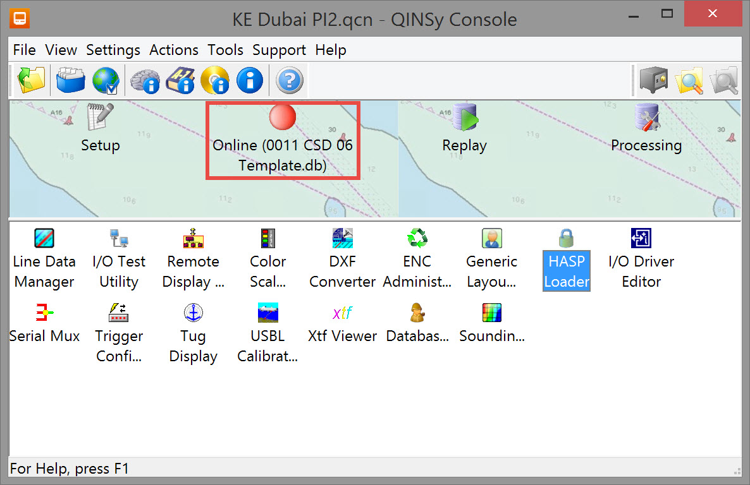The height and width of the screenshot is (485, 750).
Task: Click the status bar help text
Action: (70, 469)
